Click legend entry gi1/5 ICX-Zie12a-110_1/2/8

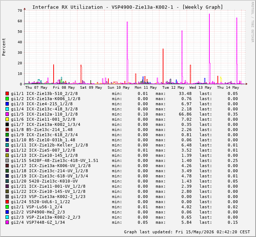point(44,114)
